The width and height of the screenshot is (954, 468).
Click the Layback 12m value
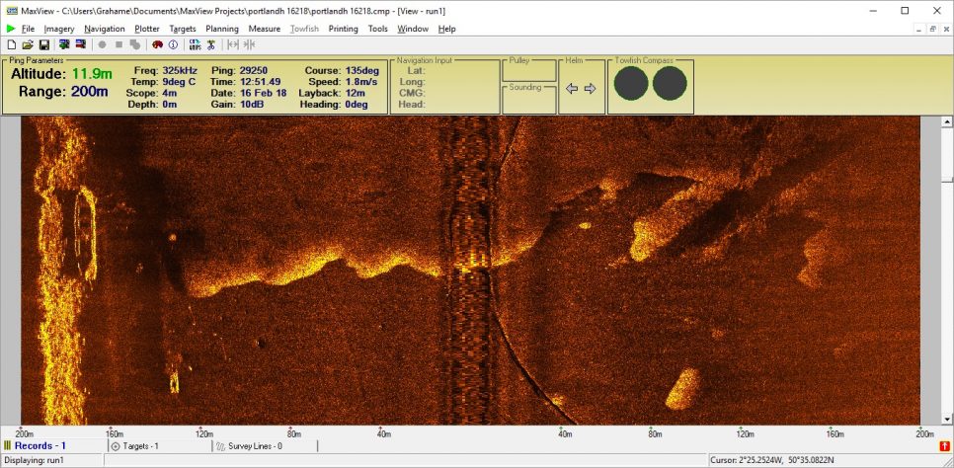(356, 93)
